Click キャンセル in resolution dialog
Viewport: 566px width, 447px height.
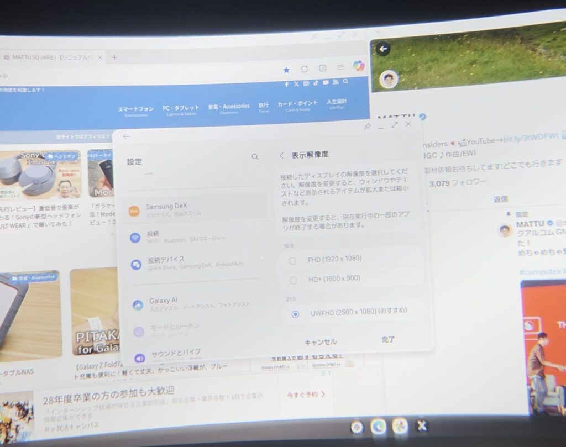(321, 342)
